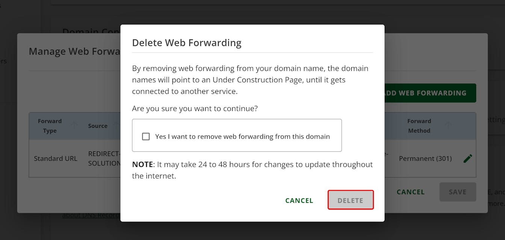Click the Delete Web Forwarding dialog title
Screen dimensions: 505x240
click(186, 43)
